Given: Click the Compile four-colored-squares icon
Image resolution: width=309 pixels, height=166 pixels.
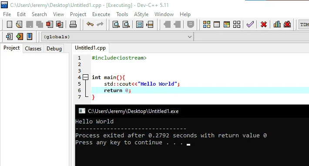Looking at the screenshot, I should click(x=207, y=24).
